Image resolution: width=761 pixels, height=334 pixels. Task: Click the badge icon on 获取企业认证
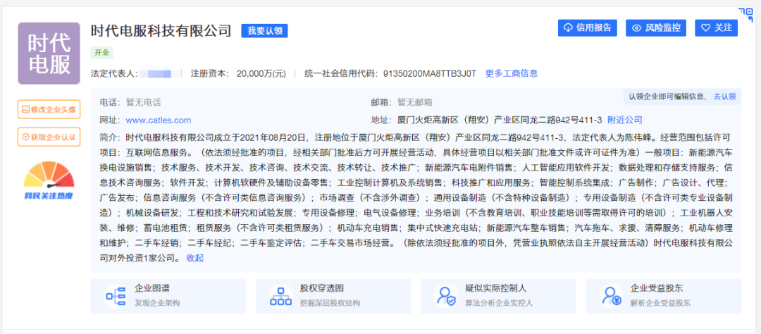pos(25,137)
